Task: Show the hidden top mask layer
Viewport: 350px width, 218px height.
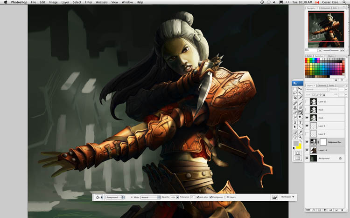Action: tap(307, 110)
